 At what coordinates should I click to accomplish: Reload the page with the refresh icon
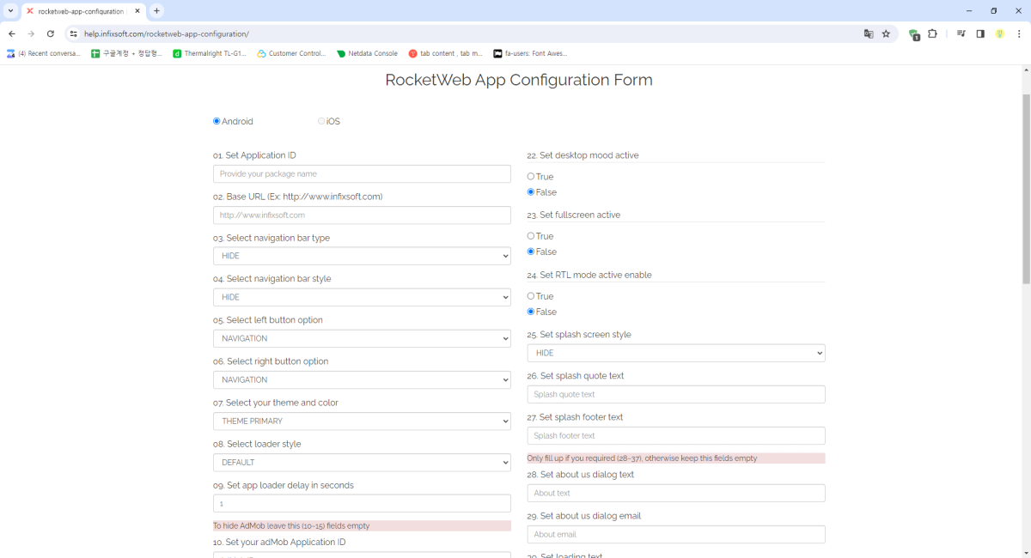(51, 33)
